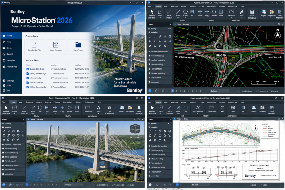Toggle view 8 in Rodovia_BR376 status bar

[x=201, y=91]
